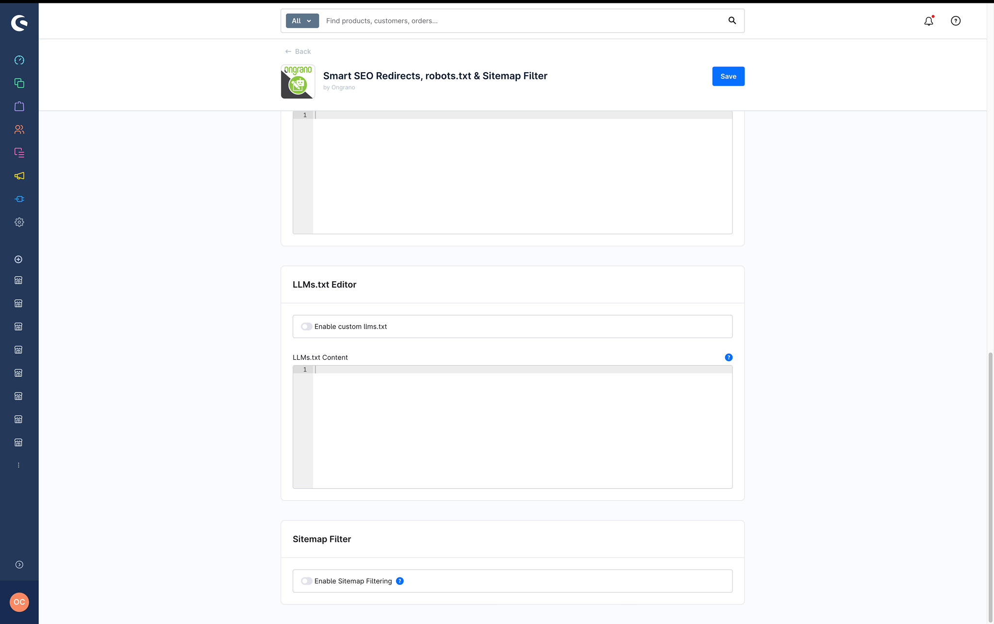Viewport: 994px width, 624px height.
Task: Show help for LLMs.txt Content
Action: click(x=729, y=357)
